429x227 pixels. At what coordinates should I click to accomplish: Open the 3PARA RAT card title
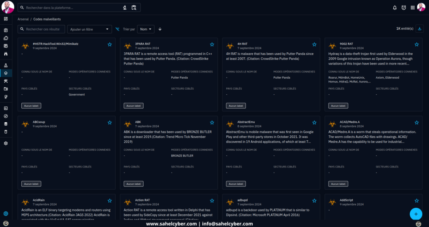142,44
